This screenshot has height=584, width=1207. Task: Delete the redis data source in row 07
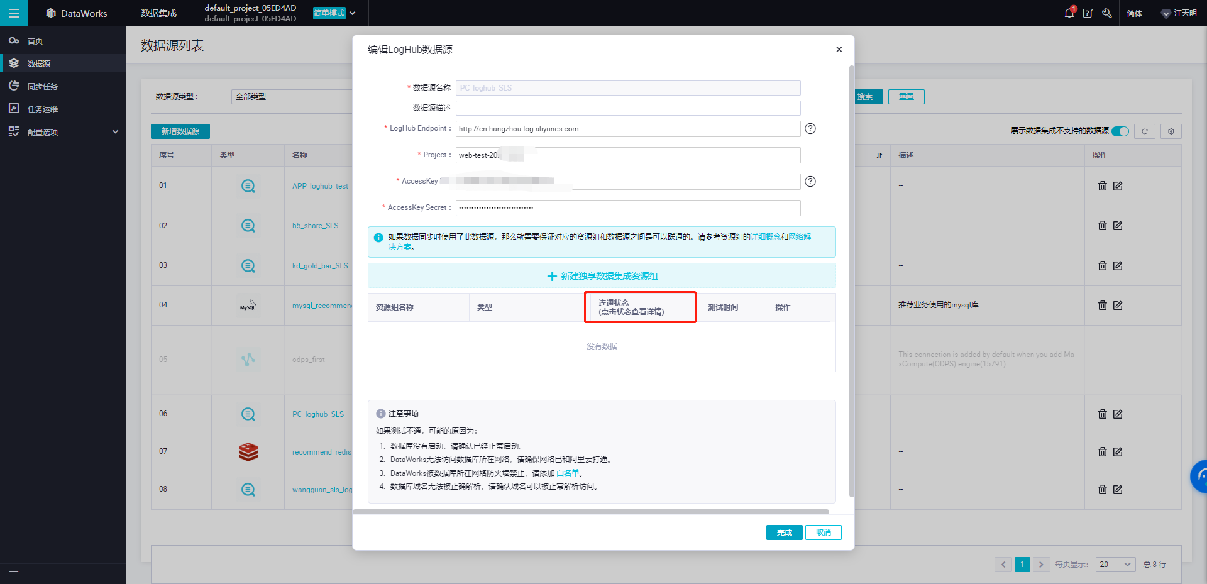(x=1102, y=452)
